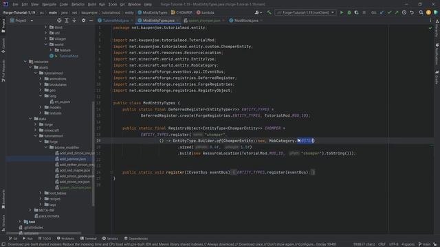Open the Edit menu

[25, 4]
